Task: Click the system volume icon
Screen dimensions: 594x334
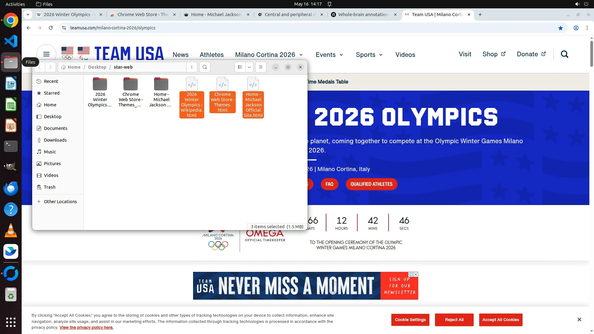Action: [577, 4]
